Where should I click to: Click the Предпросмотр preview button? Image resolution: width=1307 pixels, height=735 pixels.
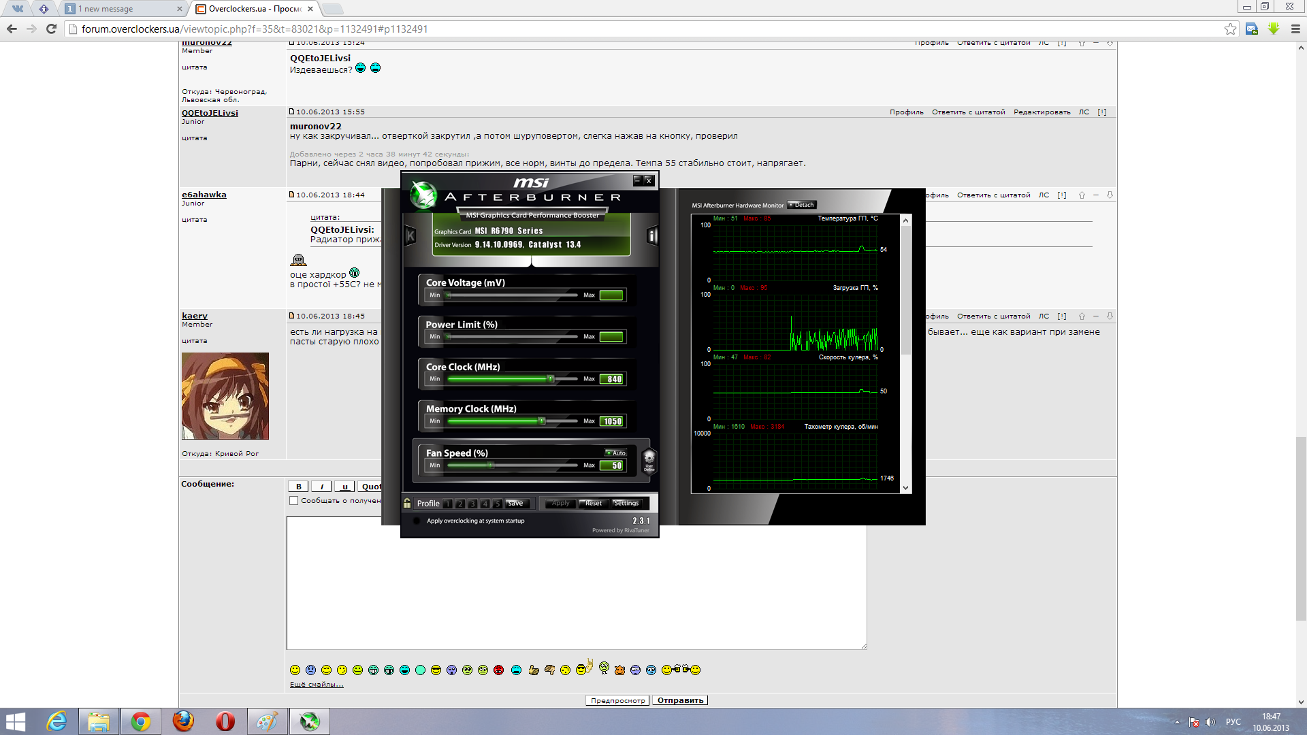point(617,700)
